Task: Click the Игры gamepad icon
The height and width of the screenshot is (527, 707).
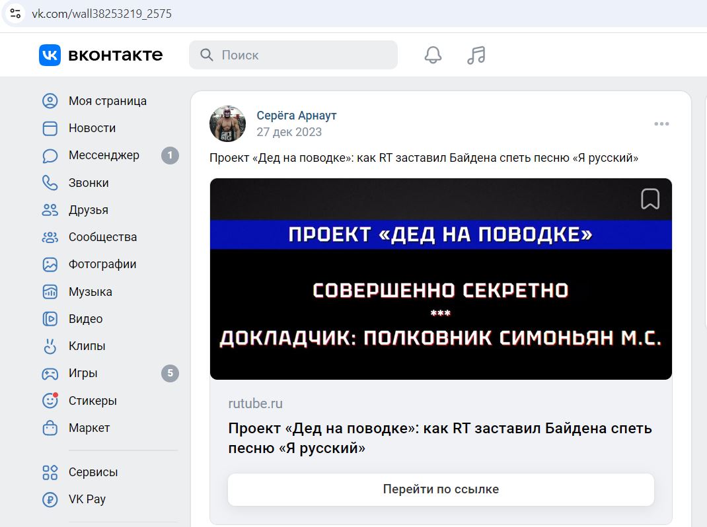Action: click(50, 373)
